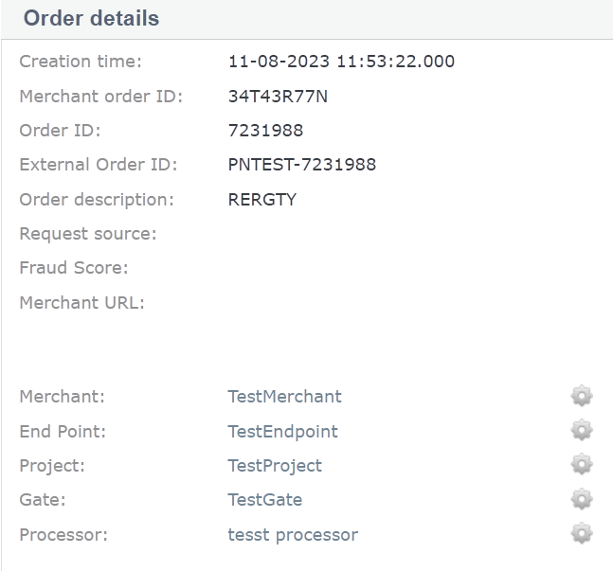This screenshot has width=613, height=571.
Task: Click the Fraud Score label
Action: (74, 268)
